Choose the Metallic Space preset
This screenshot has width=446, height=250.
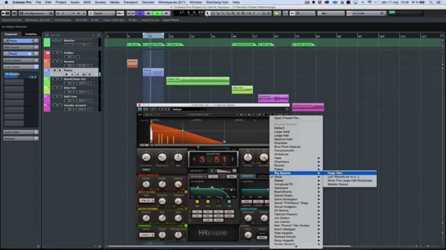pos(338,184)
